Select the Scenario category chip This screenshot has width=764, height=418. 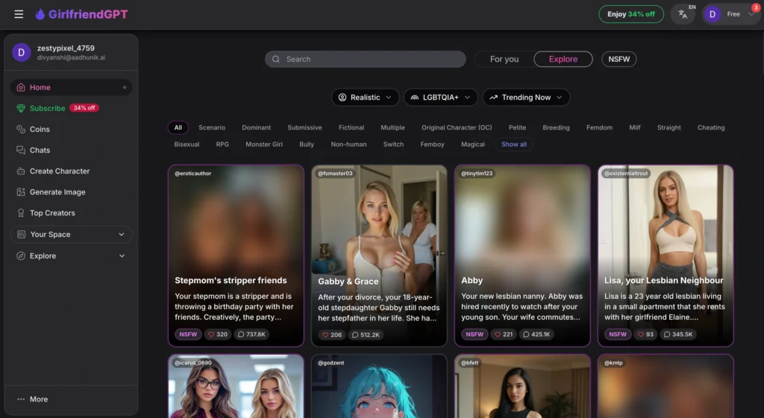(x=211, y=127)
